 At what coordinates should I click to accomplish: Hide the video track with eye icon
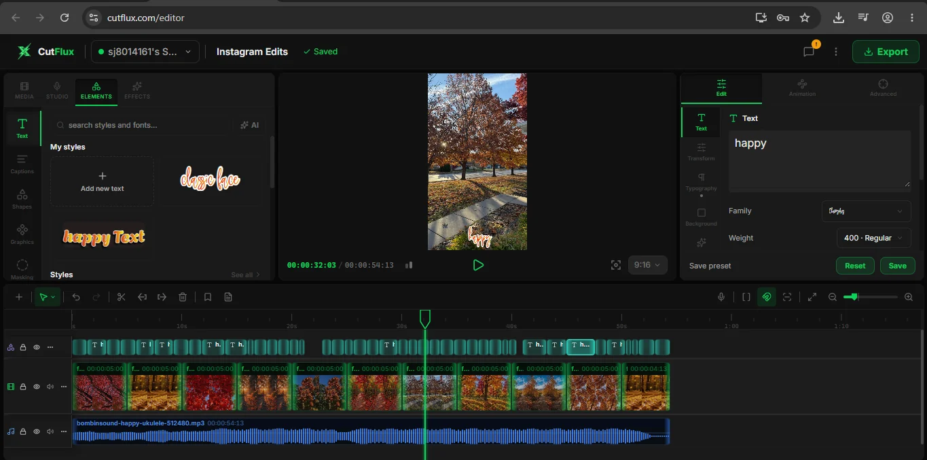(x=37, y=387)
